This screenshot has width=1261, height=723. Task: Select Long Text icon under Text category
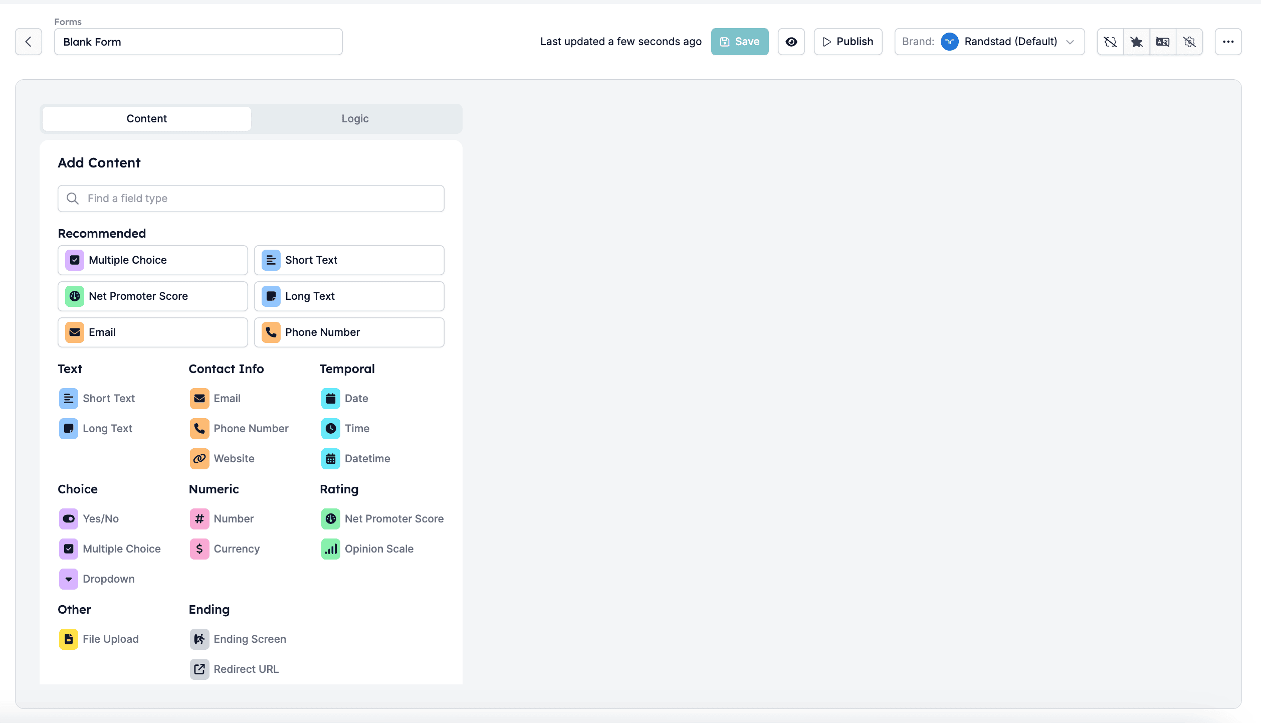68,429
